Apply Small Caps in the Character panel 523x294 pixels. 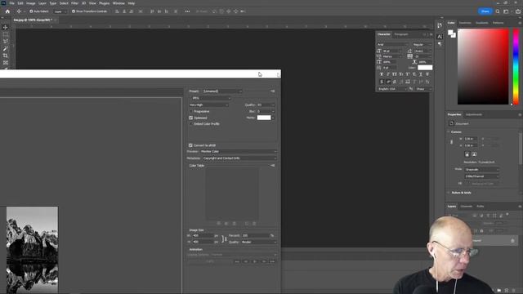coord(401,74)
